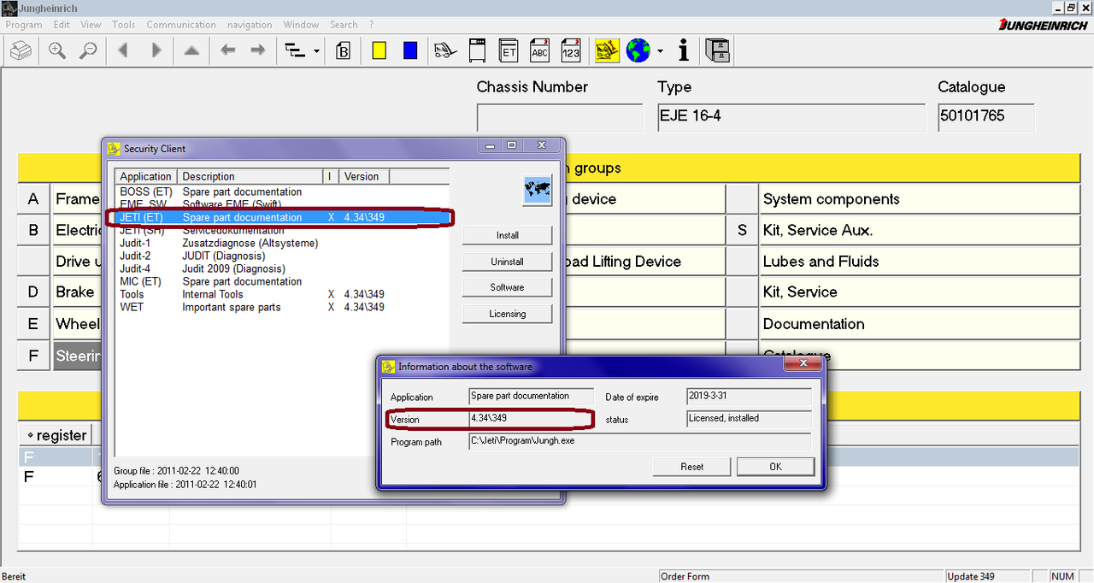Click the world map icon in Security Client
This screenshot has height=583, width=1094.
click(538, 190)
